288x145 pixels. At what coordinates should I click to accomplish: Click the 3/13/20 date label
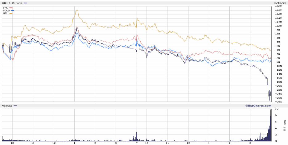280,3
